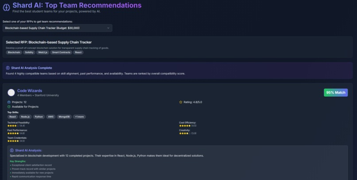Click the Node.js skill tag
Image resolution: width=357 pixels, height=180 pixels.
tap(25, 117)
